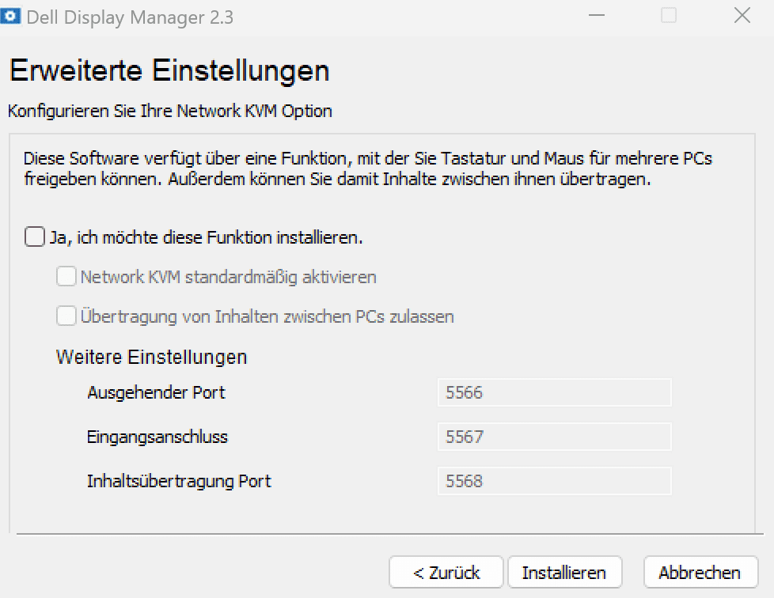Click the Inhaltsübertragung Port field 5568
Image resolution: width=774 pixels, height=598 pixels.
pos(554,481)
